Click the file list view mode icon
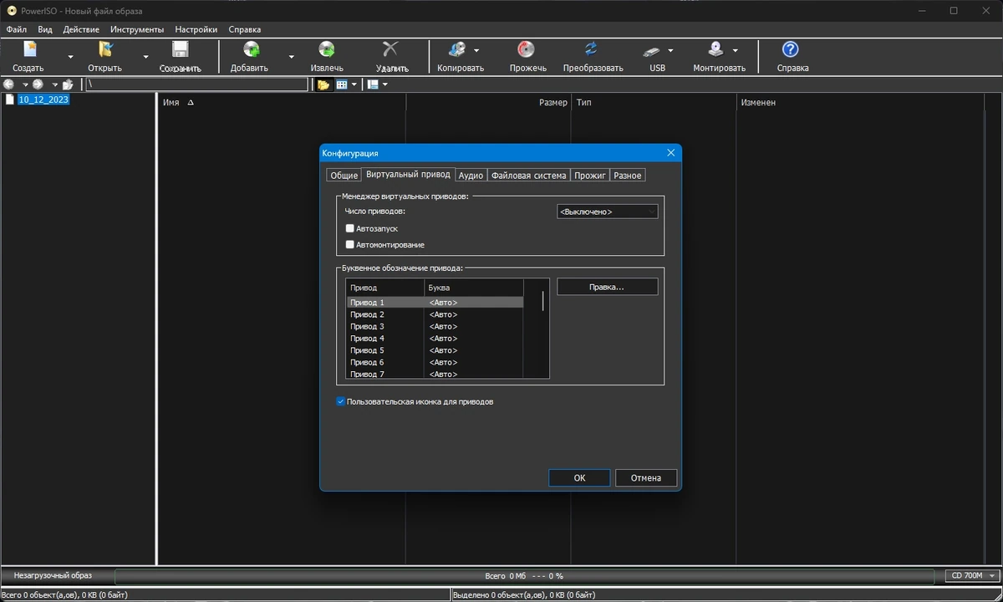 [342, 84]
